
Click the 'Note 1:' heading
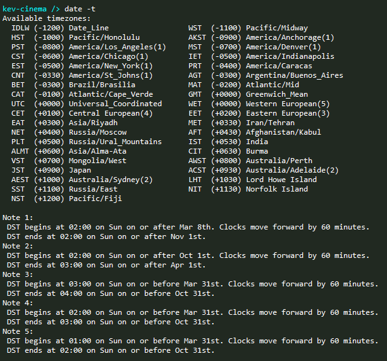click(18, 217)
